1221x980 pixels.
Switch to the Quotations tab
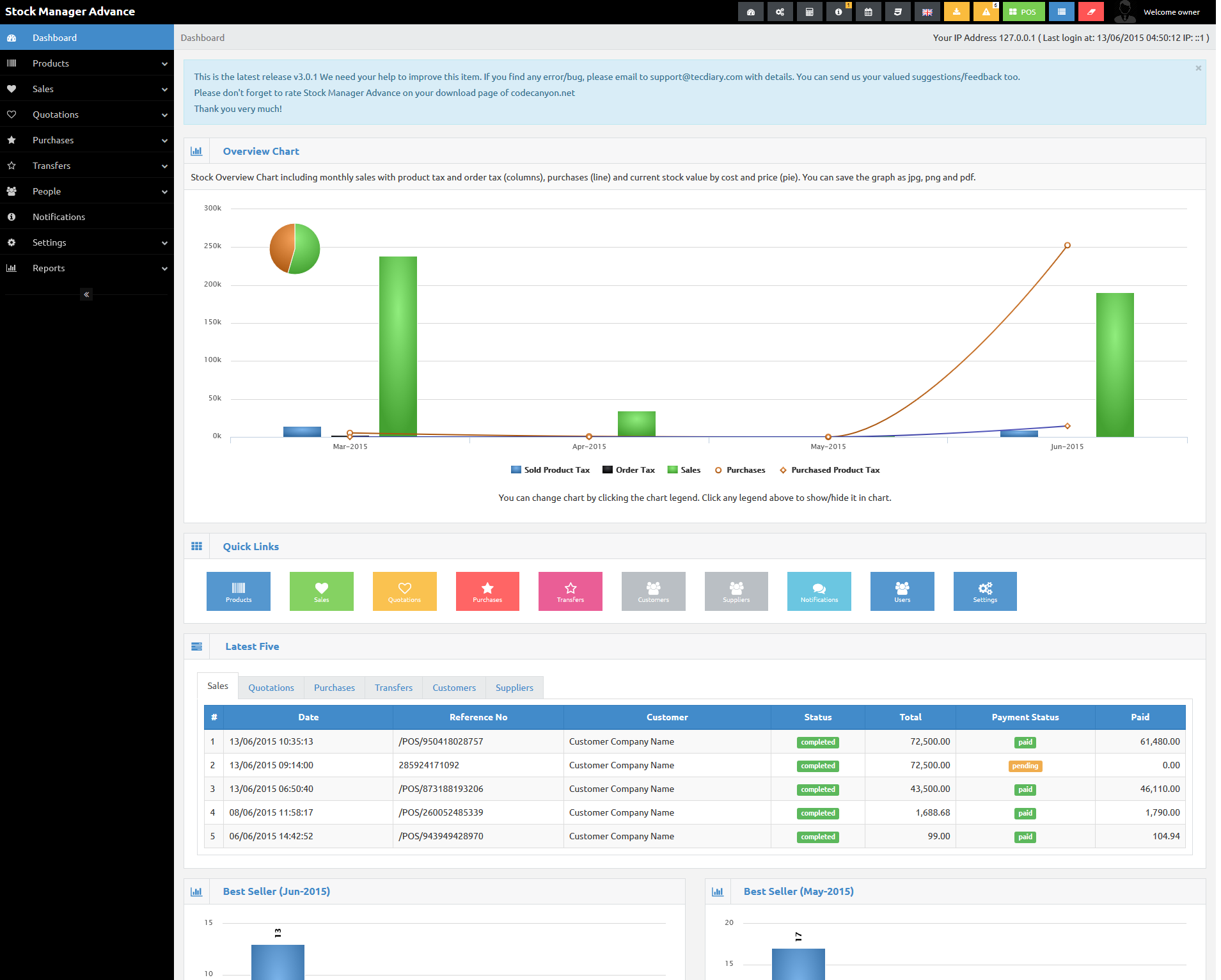tap(271, 688)
